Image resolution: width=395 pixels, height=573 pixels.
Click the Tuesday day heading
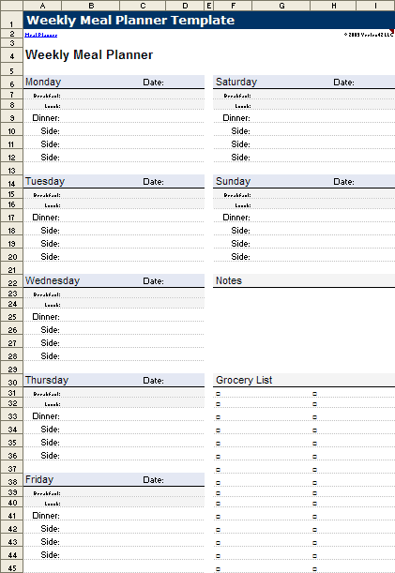click(x=45, y=181)
